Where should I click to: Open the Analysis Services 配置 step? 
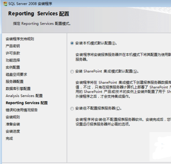[24, 96]
